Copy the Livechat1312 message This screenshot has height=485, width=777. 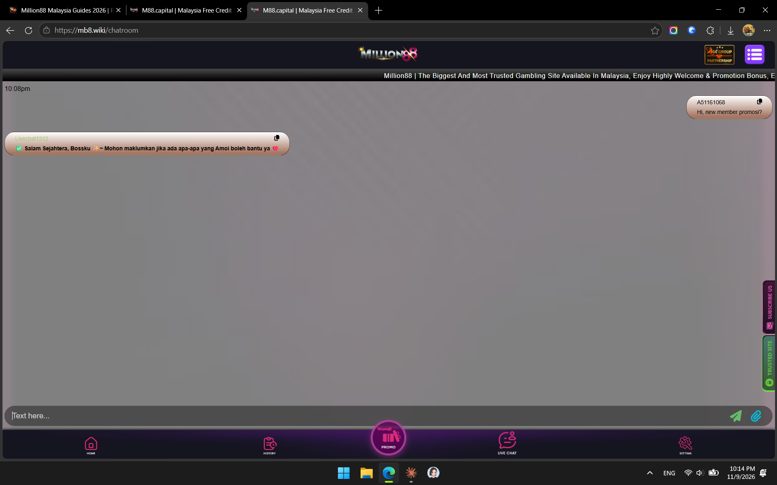pos(277,138)
